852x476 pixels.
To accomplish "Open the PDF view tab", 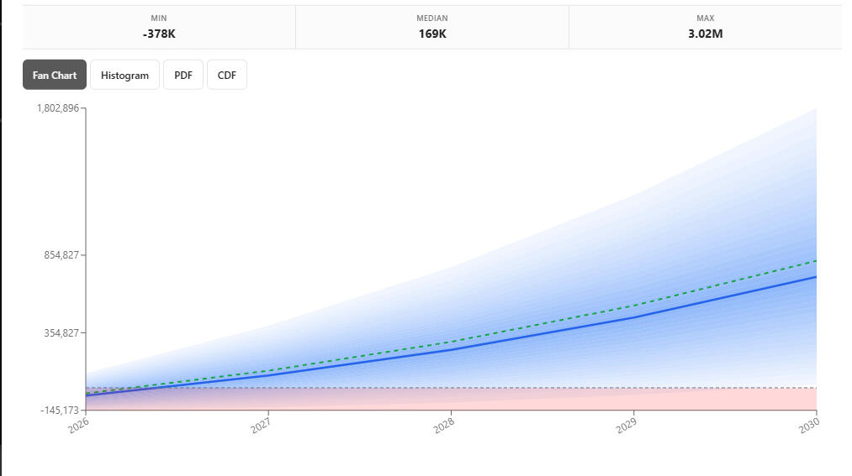I will [x=183, y=76].
